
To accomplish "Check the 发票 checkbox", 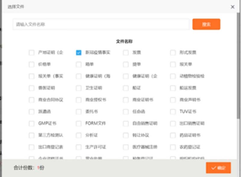I will [126, 53].
